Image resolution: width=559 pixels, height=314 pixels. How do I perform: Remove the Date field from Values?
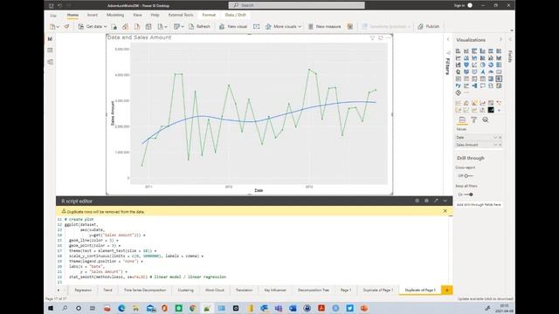500,138
